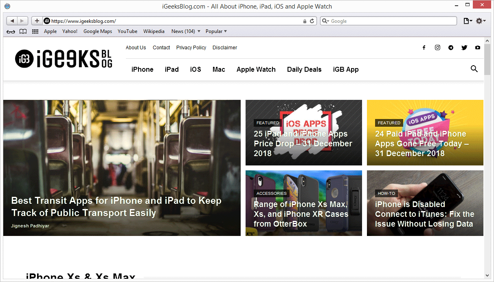Click the ACCESSORIES category tag

pyautogui.click(x=272, y=193)
